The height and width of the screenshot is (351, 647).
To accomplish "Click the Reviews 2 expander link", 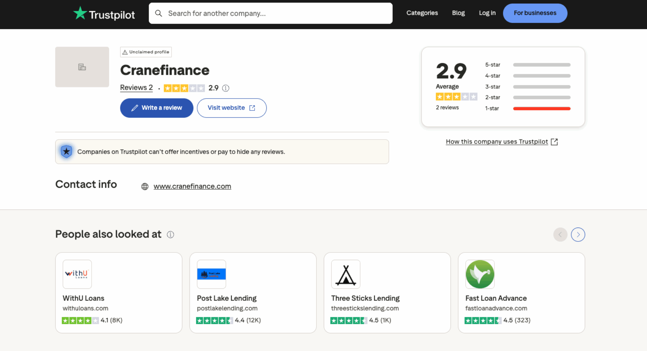I will [136, 87].
